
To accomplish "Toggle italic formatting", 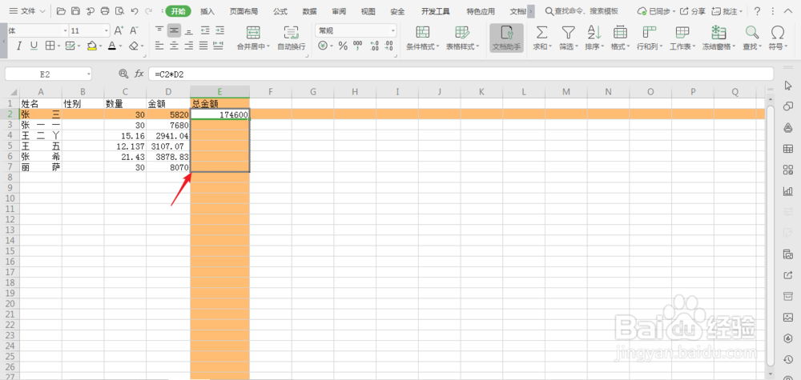I will click(19, 46).
